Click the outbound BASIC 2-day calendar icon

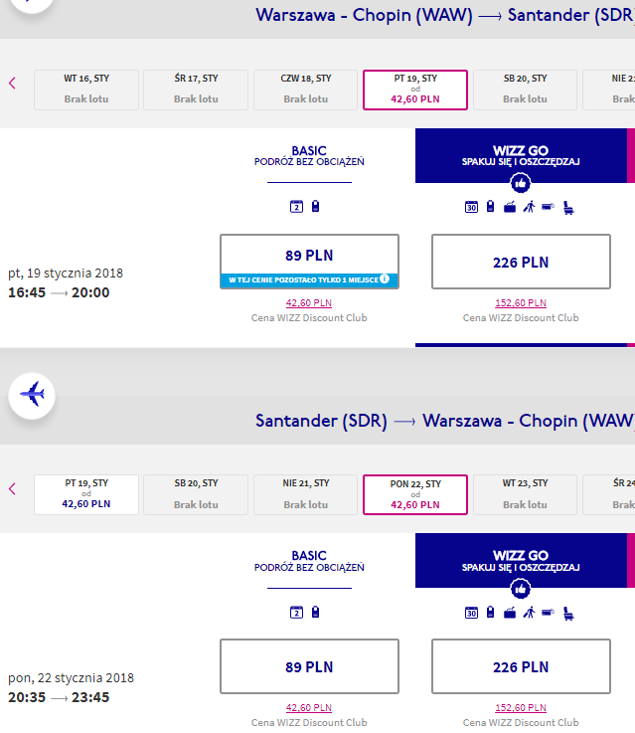[x=296, y=206]
